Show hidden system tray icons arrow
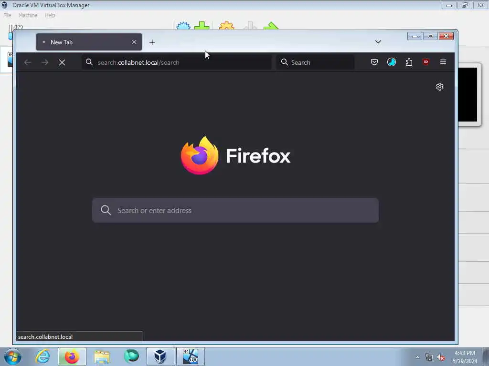The height and width of the screenshot is (366, 489). (x=417, y=357)
